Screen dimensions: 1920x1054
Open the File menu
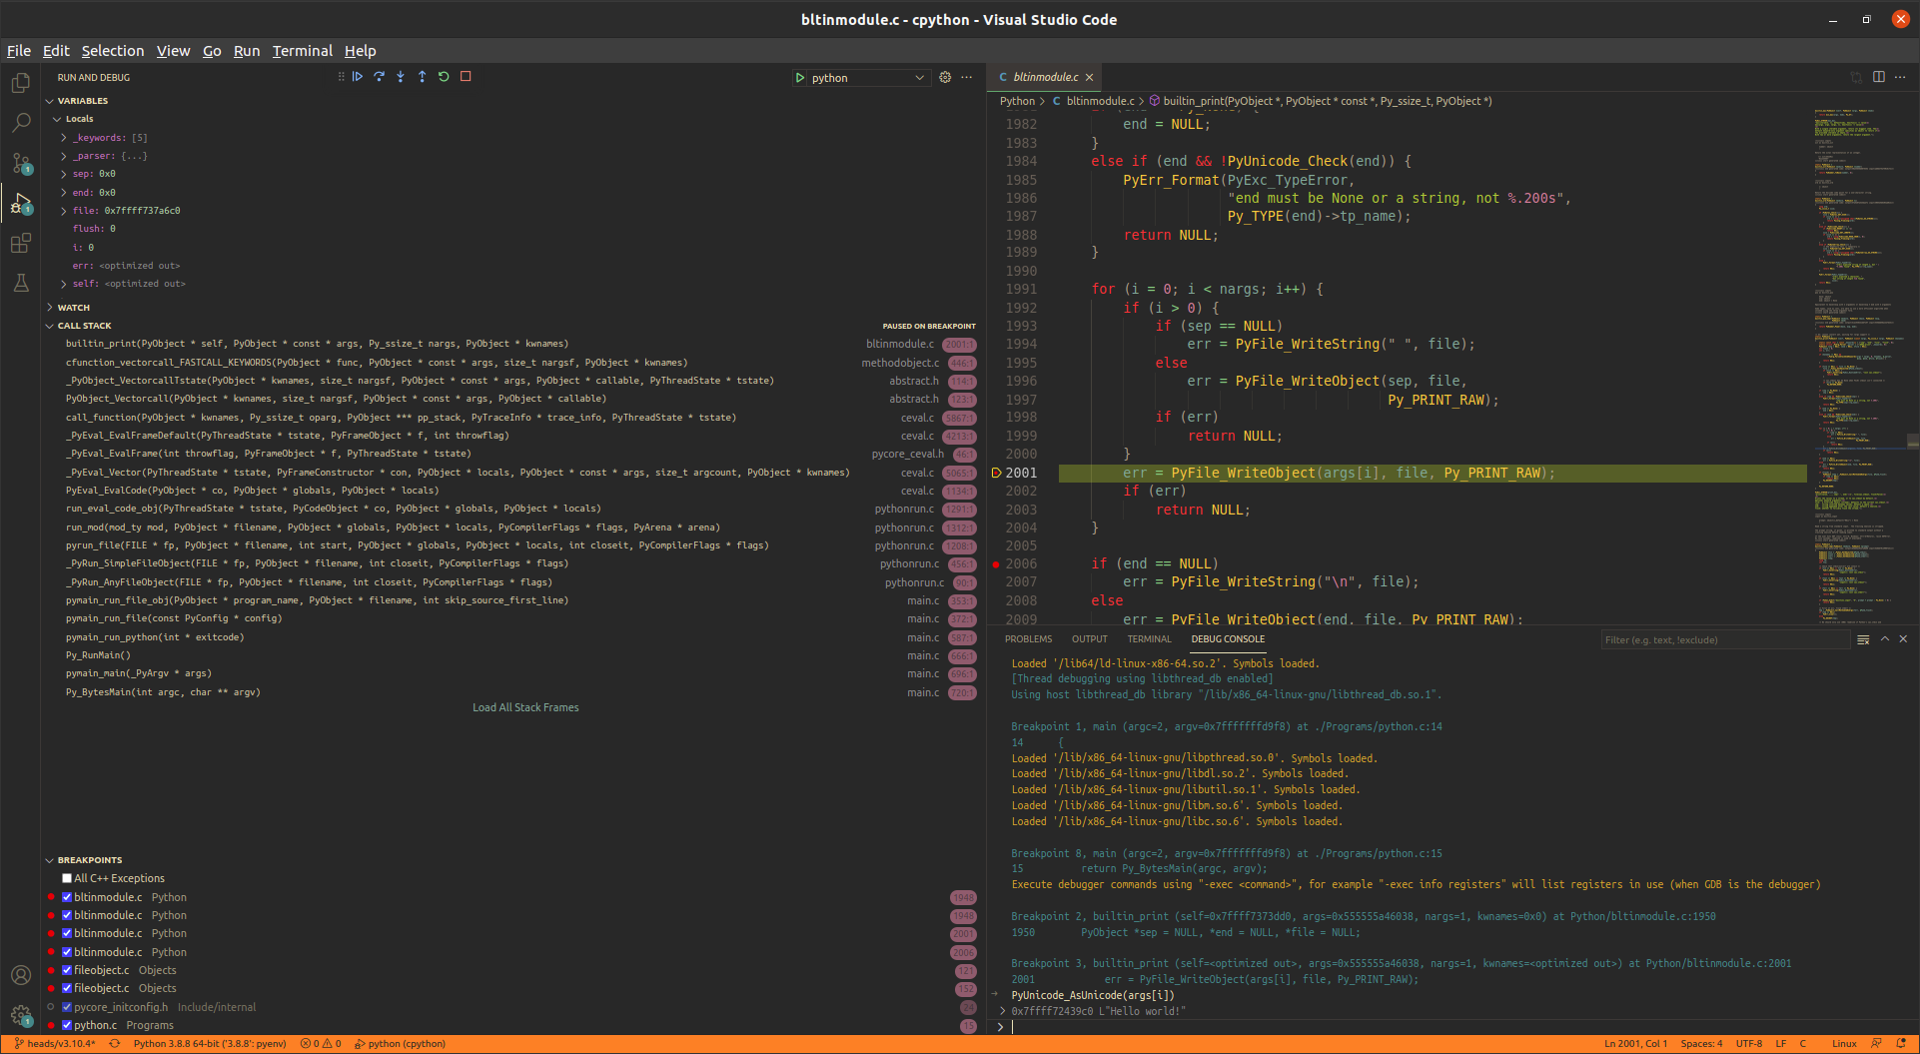tap(19, 51)
